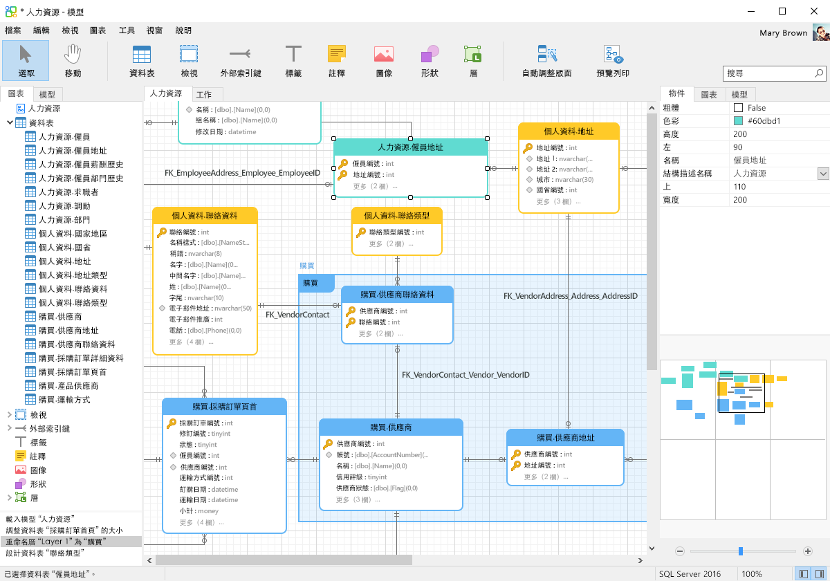Open the 圖表 menu
This screenshot has height=581, width=830.
click(98, 30)
